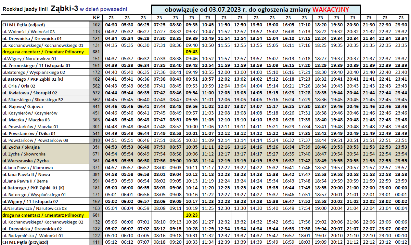This screenshot has width=411, height=245.
Task: Select the '05:12' arrival at CH M1 Pętla
Action: tap(111, 242)
